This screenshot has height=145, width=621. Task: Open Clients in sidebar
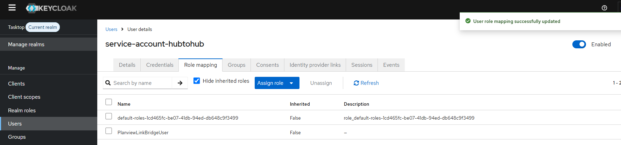(49, 83)
